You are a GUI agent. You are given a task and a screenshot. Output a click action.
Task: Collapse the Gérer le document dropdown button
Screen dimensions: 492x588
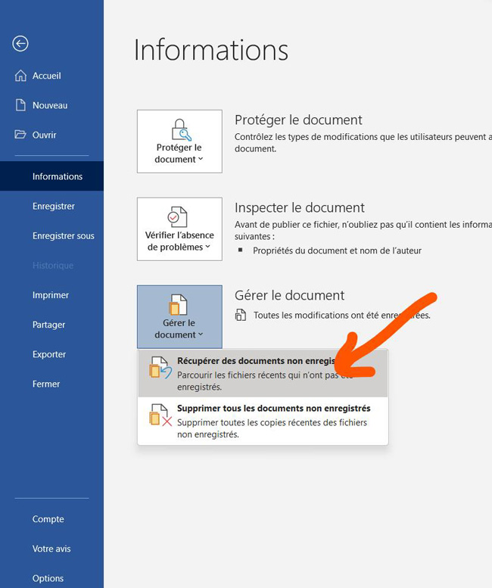point(179,317)
